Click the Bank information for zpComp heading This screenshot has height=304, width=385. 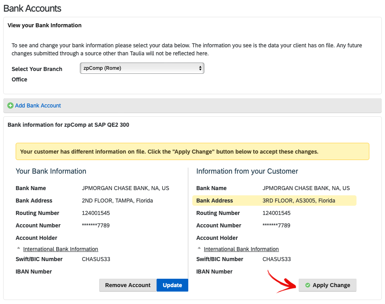pos(68,125)
